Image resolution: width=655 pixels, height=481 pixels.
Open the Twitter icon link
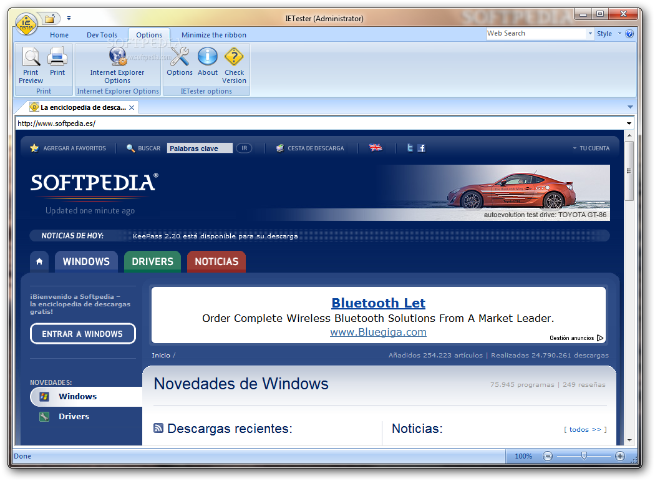410,147
